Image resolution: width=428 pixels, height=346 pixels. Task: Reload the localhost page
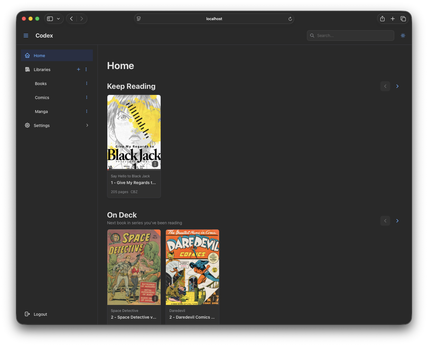click(x=290, y=19)
